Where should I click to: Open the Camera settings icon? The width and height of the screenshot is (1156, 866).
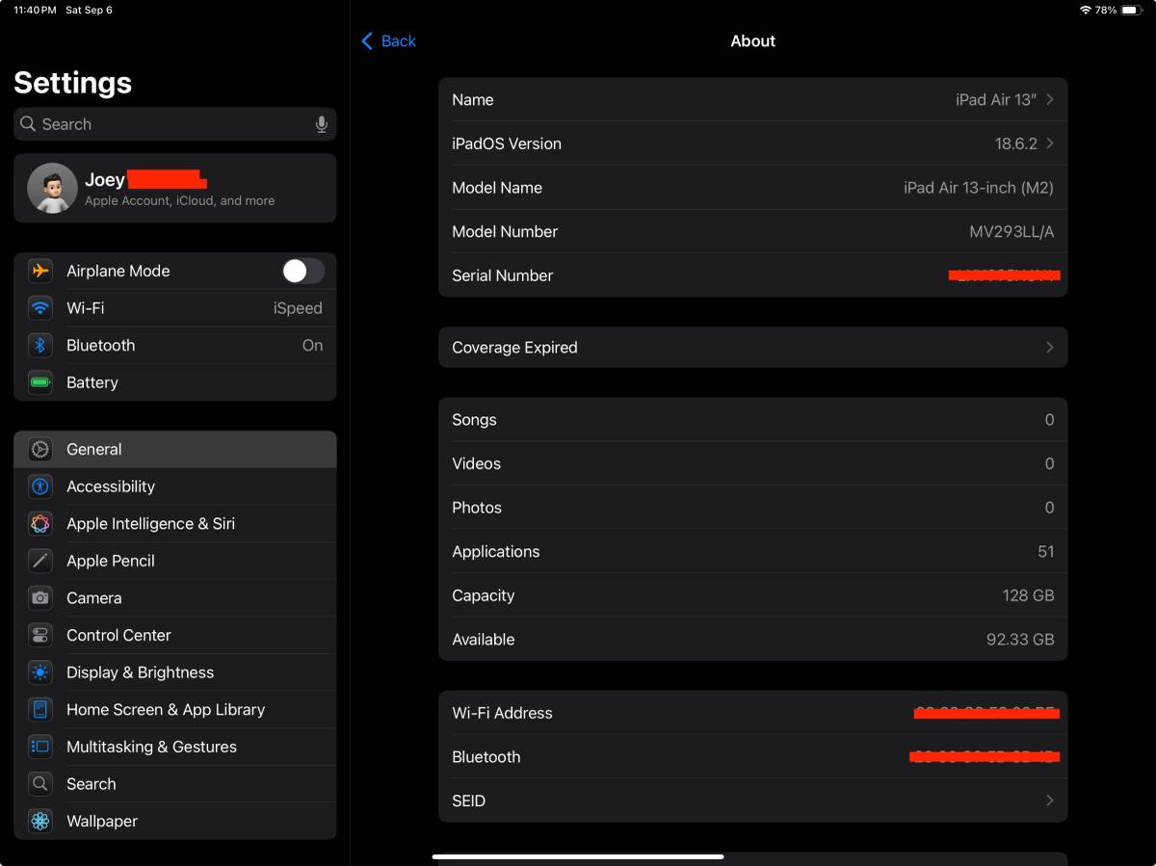(x=39, y=598)
